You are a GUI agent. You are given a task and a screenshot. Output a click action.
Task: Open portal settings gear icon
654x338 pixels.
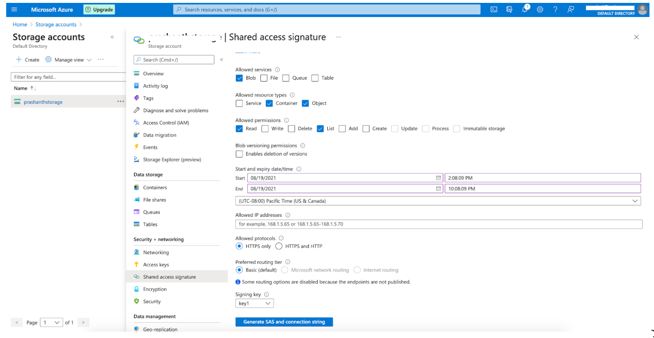(x=540, y=9)
